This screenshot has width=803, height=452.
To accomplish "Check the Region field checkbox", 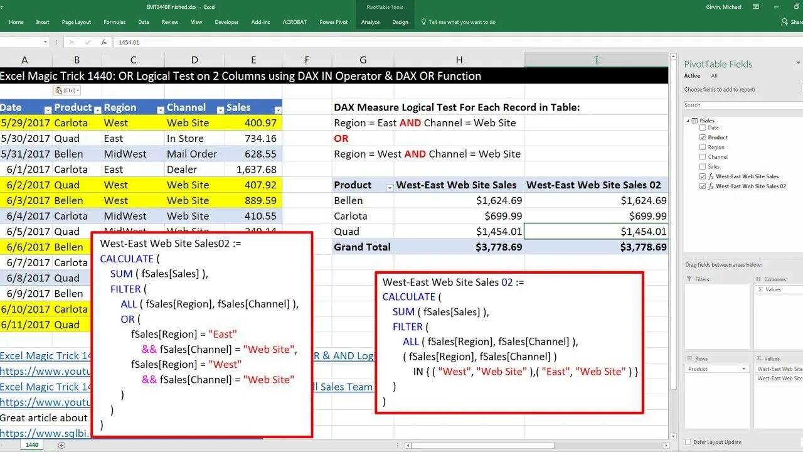I will click(x=703, y=147).
